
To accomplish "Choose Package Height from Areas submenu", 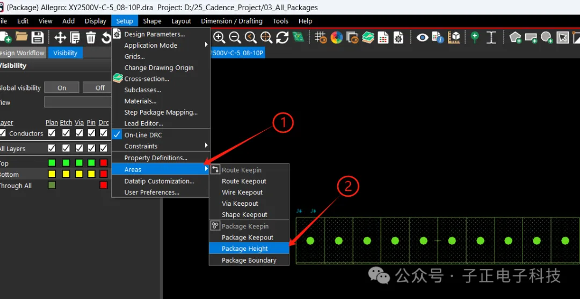I will tap(249, 249).
